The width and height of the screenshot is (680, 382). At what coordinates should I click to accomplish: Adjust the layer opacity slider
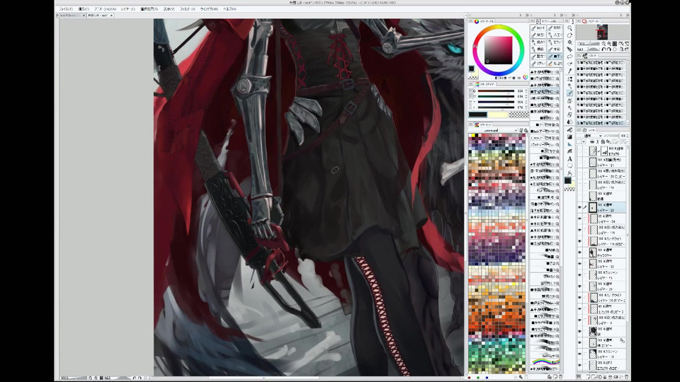pos(611,136)
